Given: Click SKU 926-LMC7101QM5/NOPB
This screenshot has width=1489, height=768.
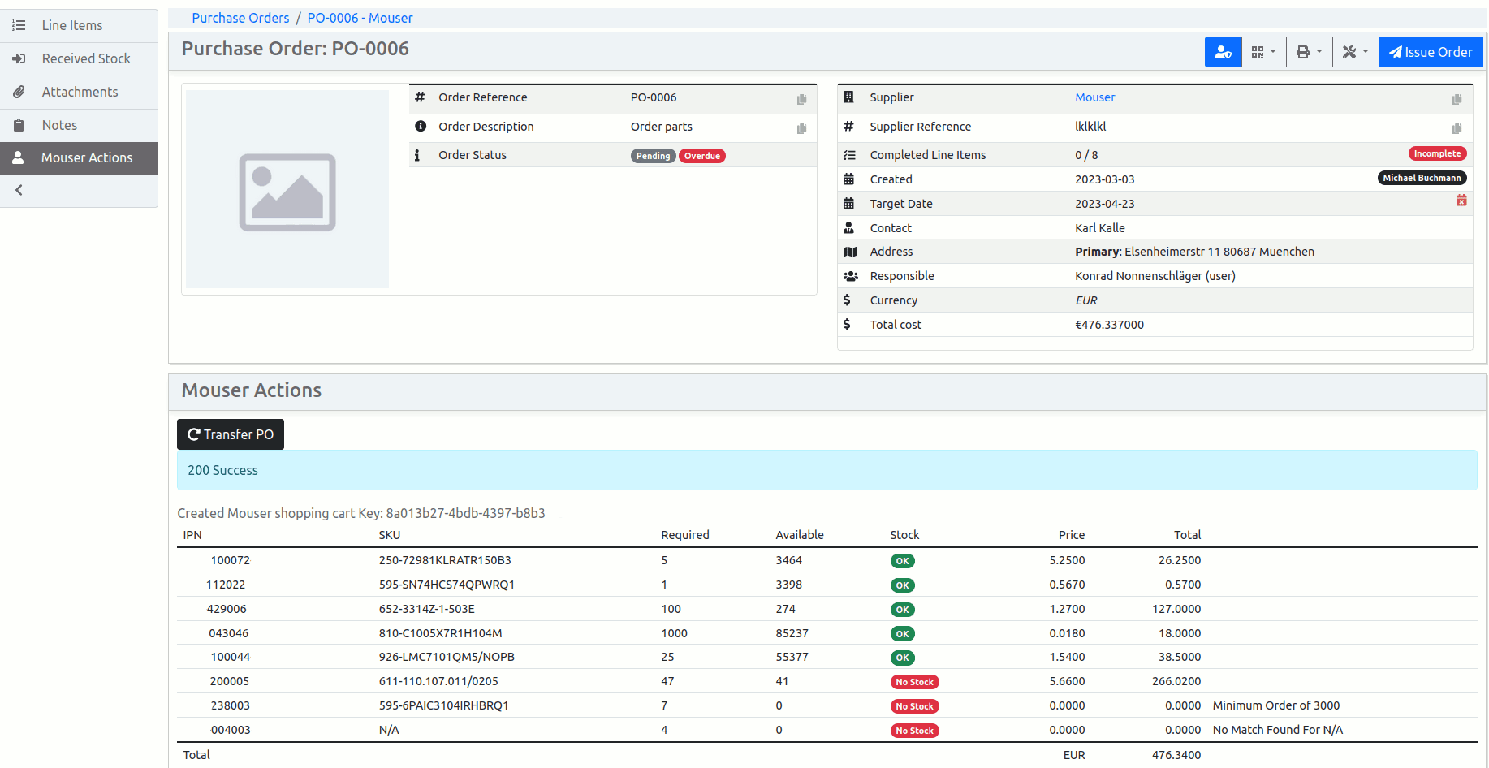Looking at the screenshot, I should (447, 657).
